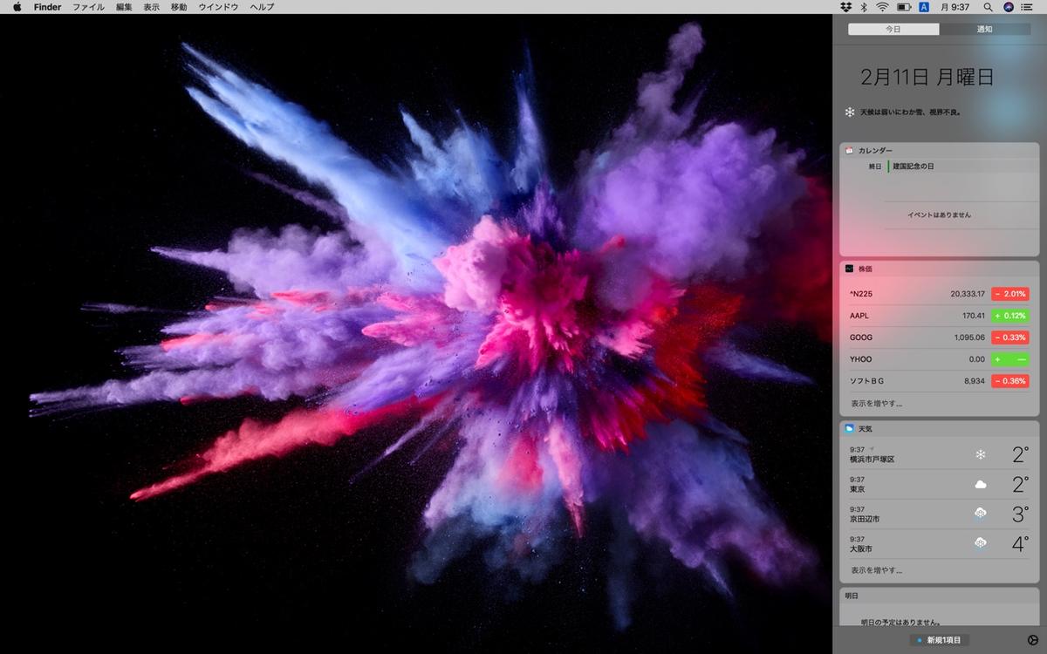The width and height of the screenshot is (1047, 654).
Task: Toggle the Notification Center list icon
Action: [1027, 7]
